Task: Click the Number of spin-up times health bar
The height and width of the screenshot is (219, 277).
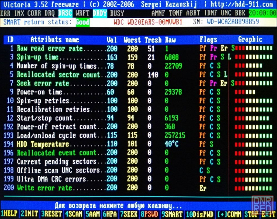Action: click(248, 66)
